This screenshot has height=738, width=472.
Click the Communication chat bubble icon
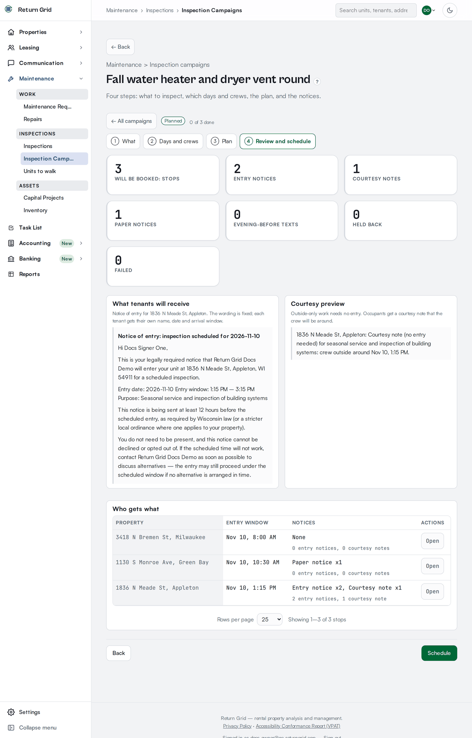[x=11, y=63]
